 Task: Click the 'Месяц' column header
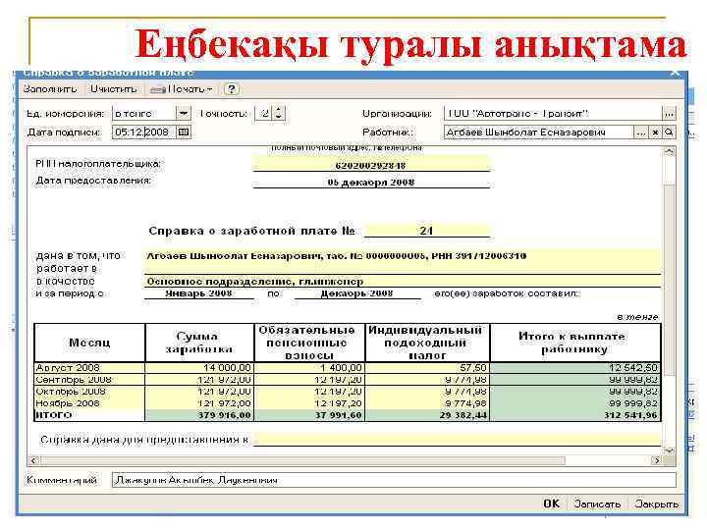pyautogui.click(x=89, y=343)
